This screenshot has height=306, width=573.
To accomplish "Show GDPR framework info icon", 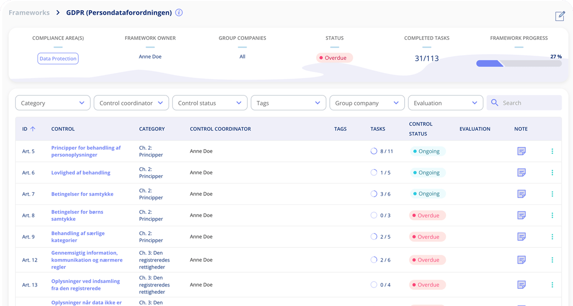I will pos(179,12).
